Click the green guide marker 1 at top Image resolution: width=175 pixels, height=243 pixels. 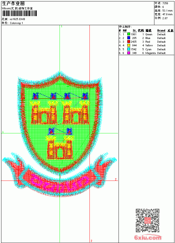[62, 27]
